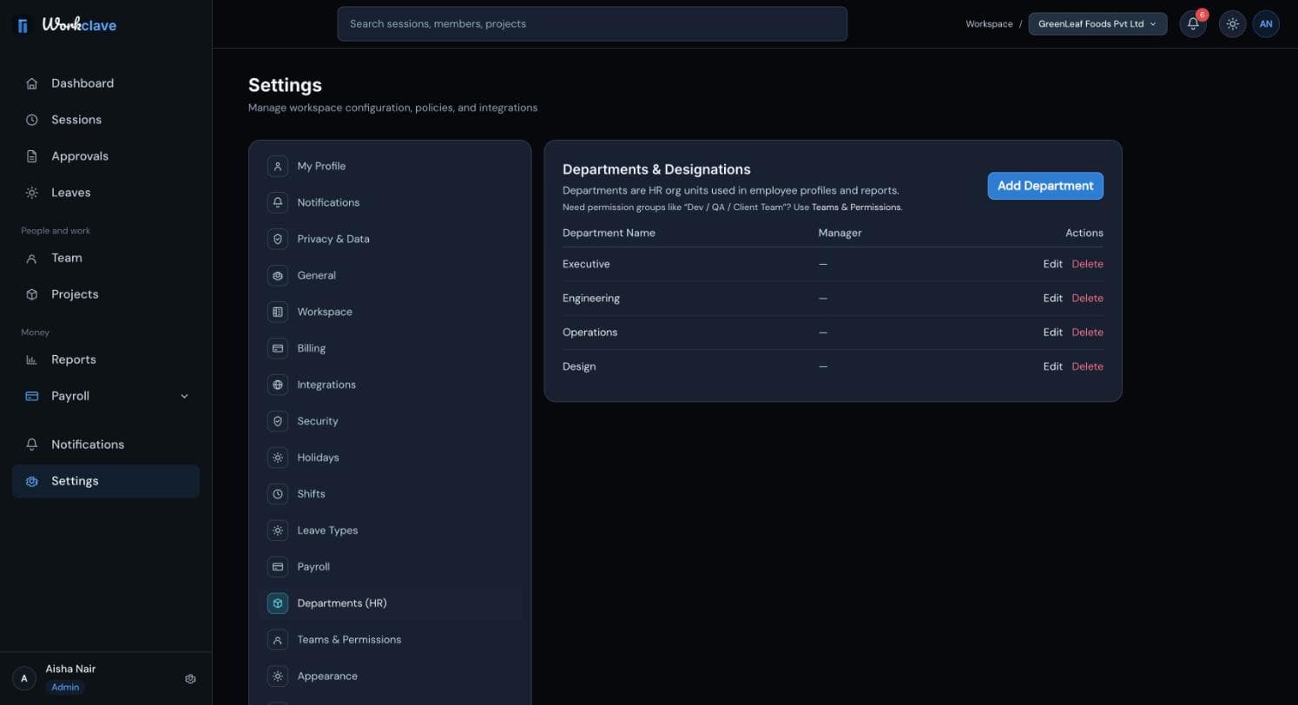Open the General settings tab
Image resolution: width=1298 pixels, height=705 pixels.
pos(391,275)
